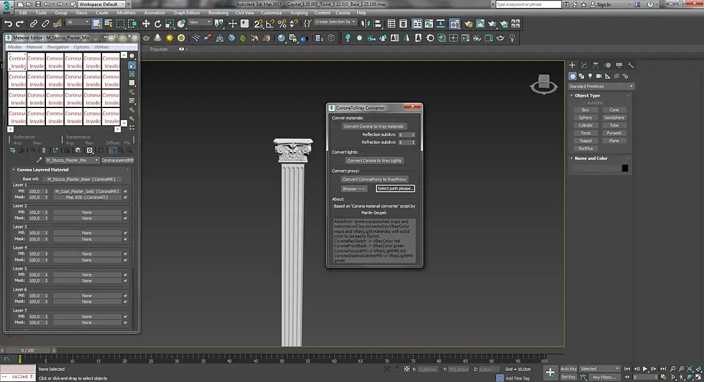Image resolution: width=704 pixels, height=382 pixels.
Task: Open the Corona menu
Action: click(342, 13)
